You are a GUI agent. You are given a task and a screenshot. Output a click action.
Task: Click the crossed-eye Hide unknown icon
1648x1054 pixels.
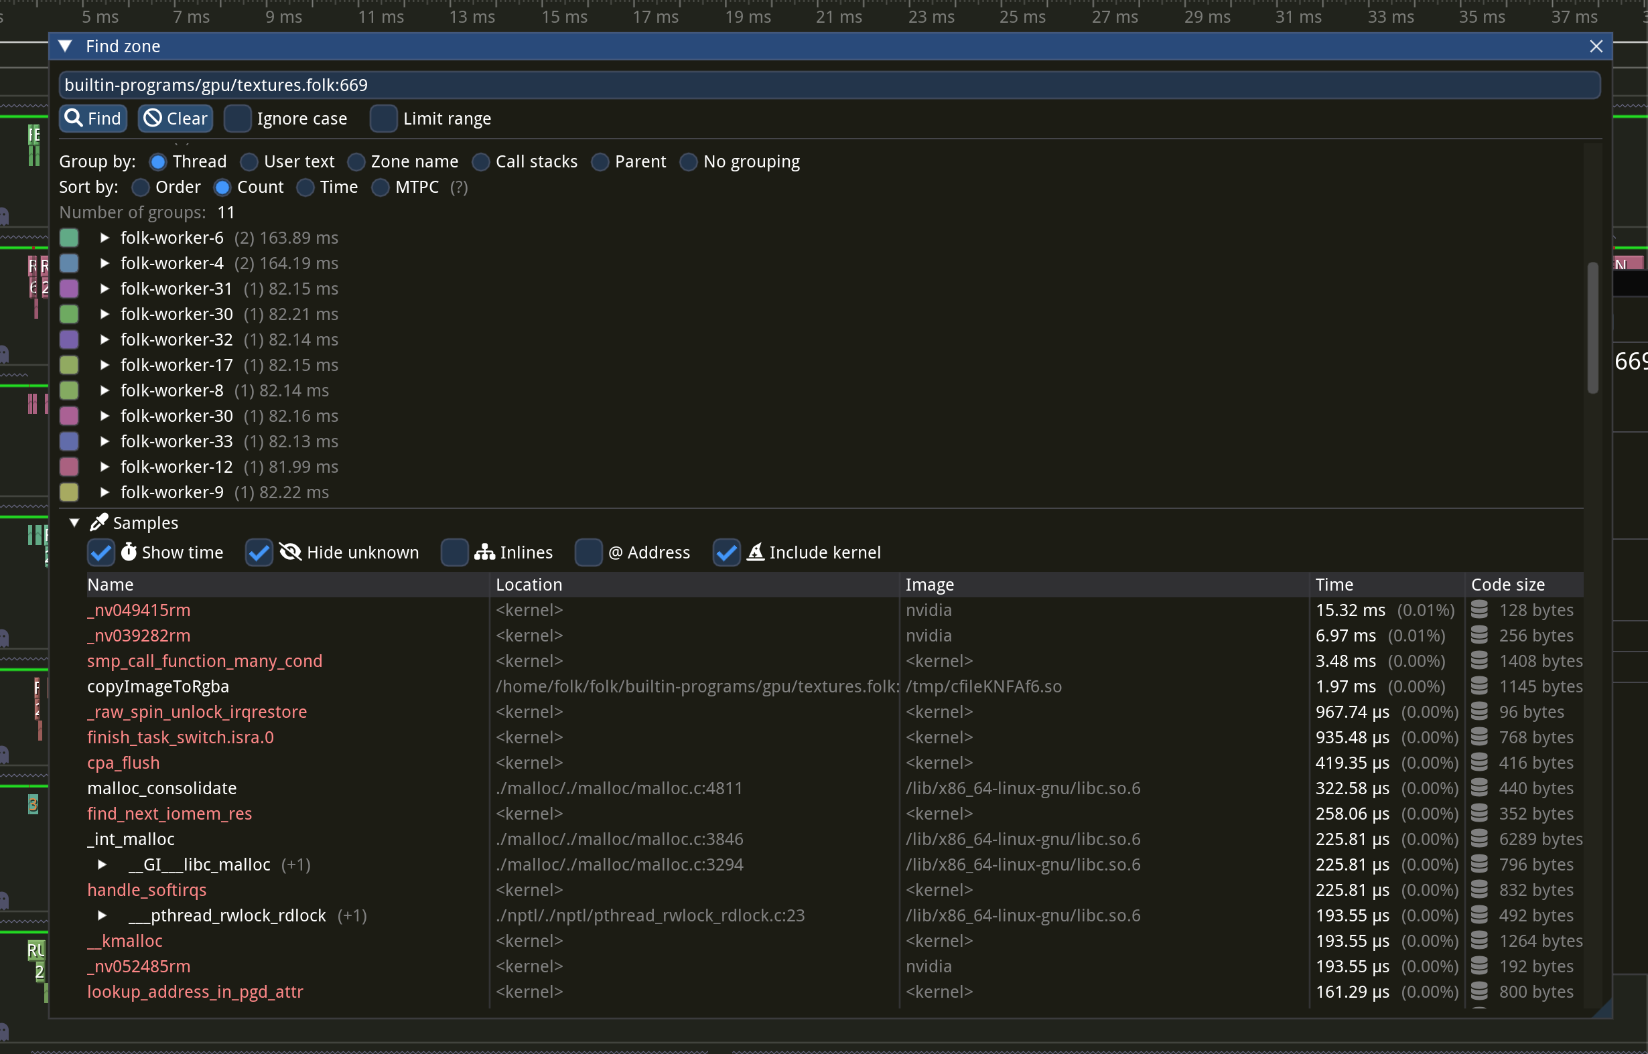tap(290, 552)
